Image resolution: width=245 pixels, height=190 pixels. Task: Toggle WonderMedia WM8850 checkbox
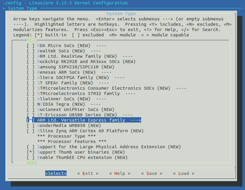click(31, 125)
